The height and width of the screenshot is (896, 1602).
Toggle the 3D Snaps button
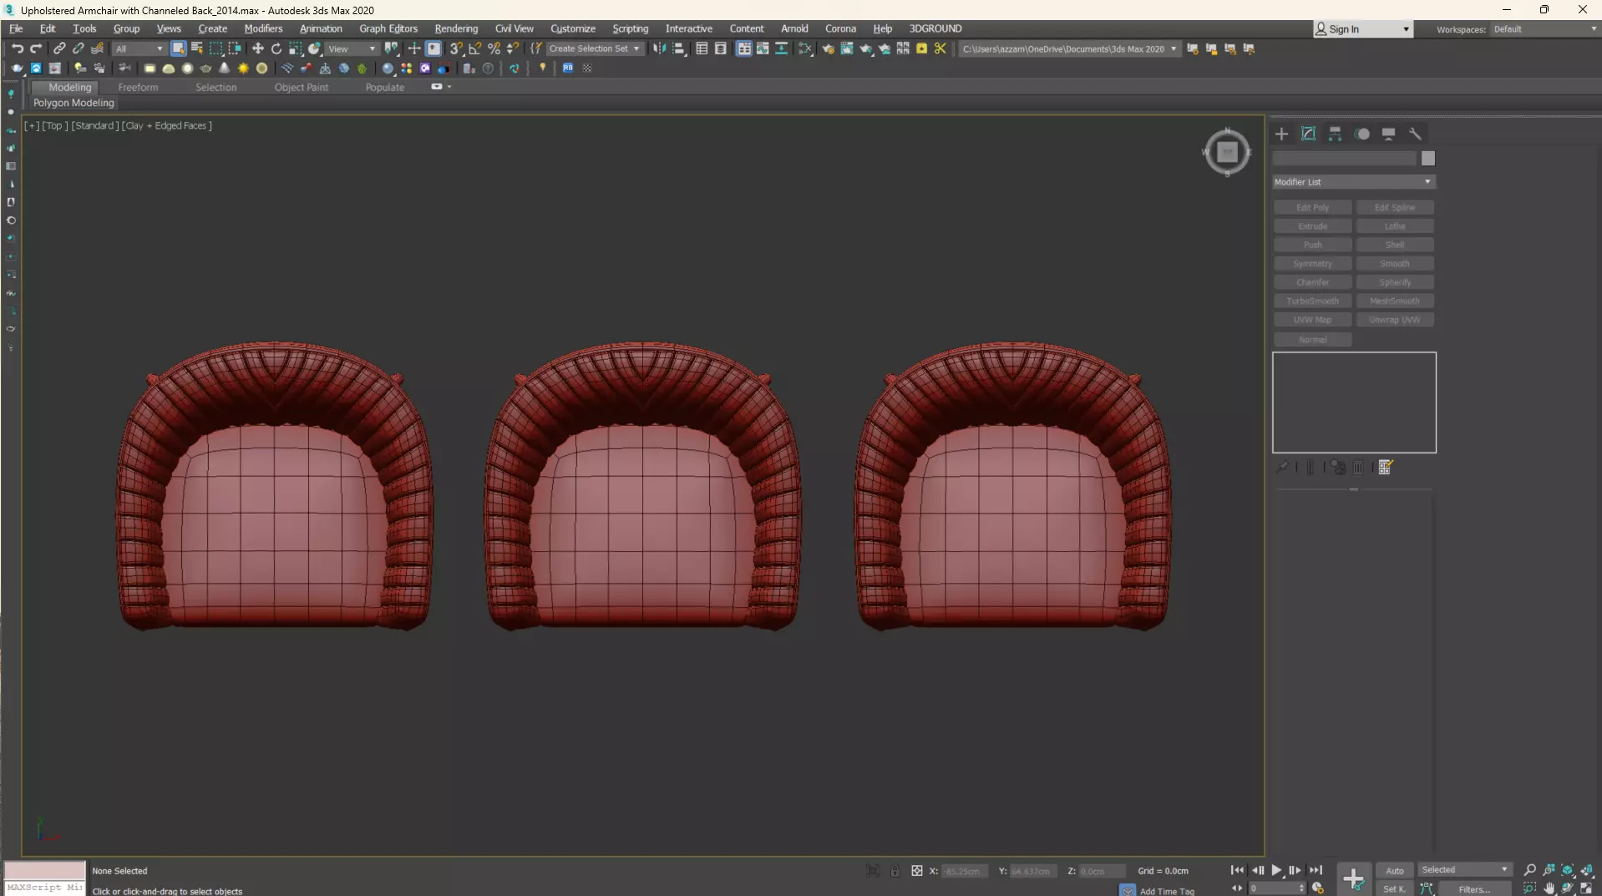click(456, 48)
